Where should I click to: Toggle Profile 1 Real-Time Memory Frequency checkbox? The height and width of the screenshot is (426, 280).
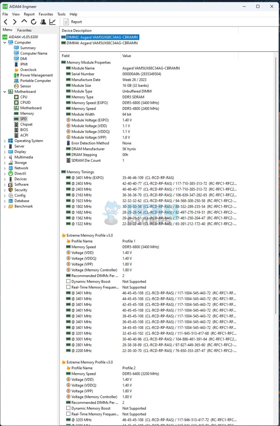click(x=68, y=287)
